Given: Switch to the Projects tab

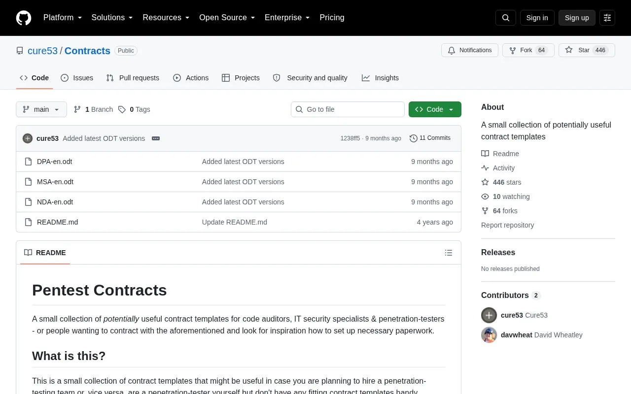Looking at the screenshot, I should (241, 78).
